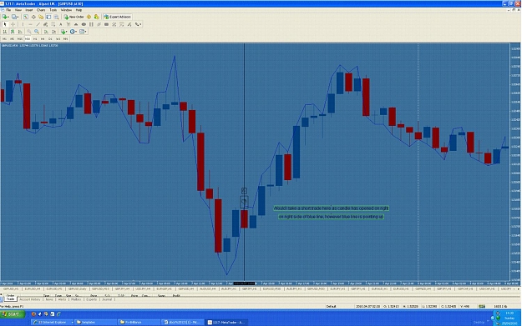
Task: Zoom in on the chart
Action: [29, 32]
